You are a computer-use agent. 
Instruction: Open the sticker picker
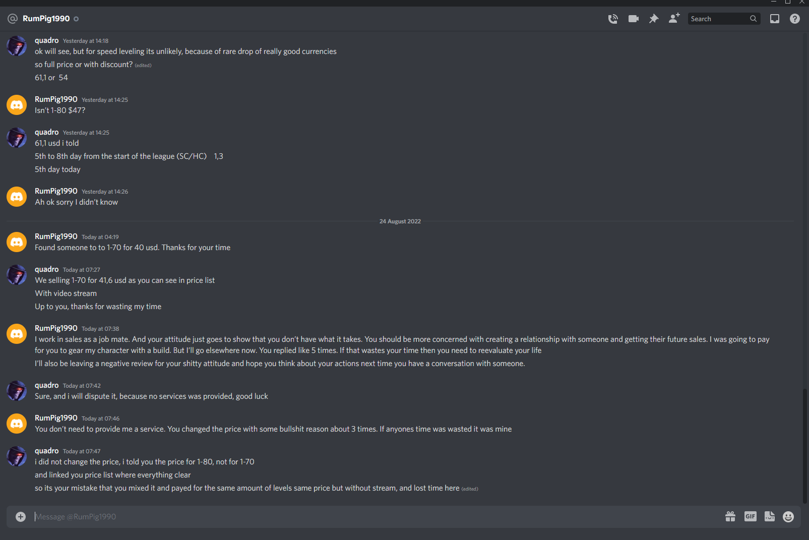click(770, 516)
